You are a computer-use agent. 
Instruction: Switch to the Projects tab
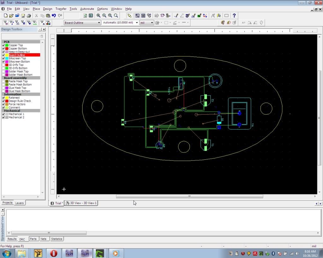coord(7,203)
